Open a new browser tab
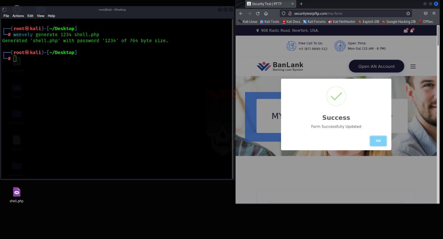Screen dimensions: 443x239 [x=301, y=4]
